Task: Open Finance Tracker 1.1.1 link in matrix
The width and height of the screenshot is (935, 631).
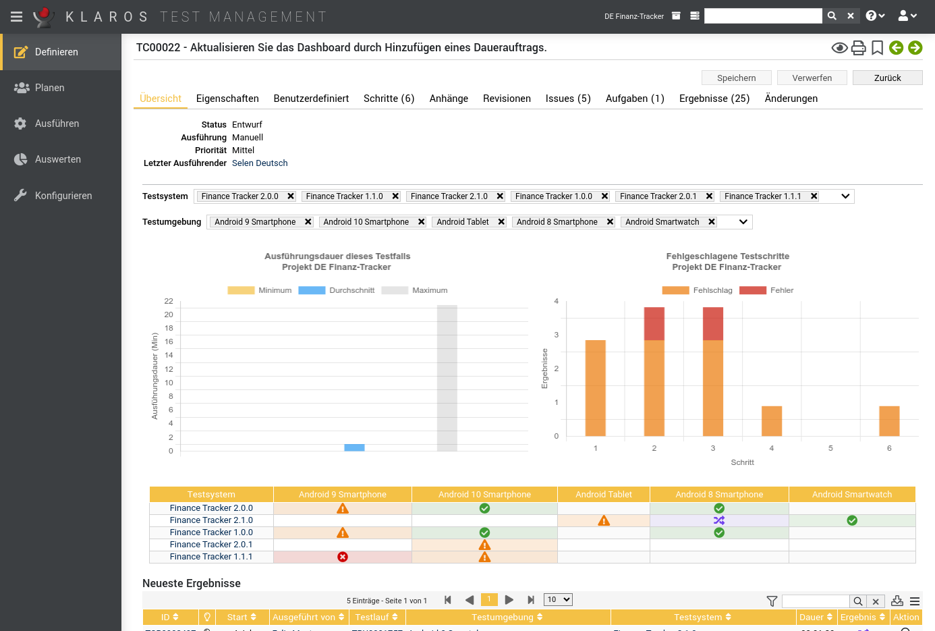Action: tap(211, 557)
